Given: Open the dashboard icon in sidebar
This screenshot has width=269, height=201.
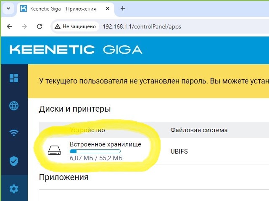Looking at the screenshot, I should (x=14, y=78).
